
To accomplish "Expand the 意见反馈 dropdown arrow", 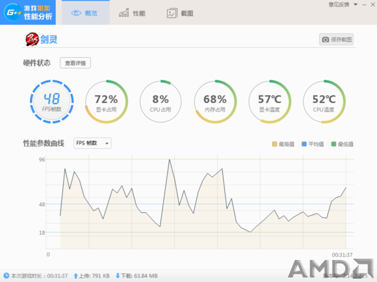I will tap(356, 5).
